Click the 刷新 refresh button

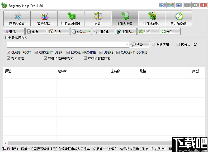tap(148, 31)
